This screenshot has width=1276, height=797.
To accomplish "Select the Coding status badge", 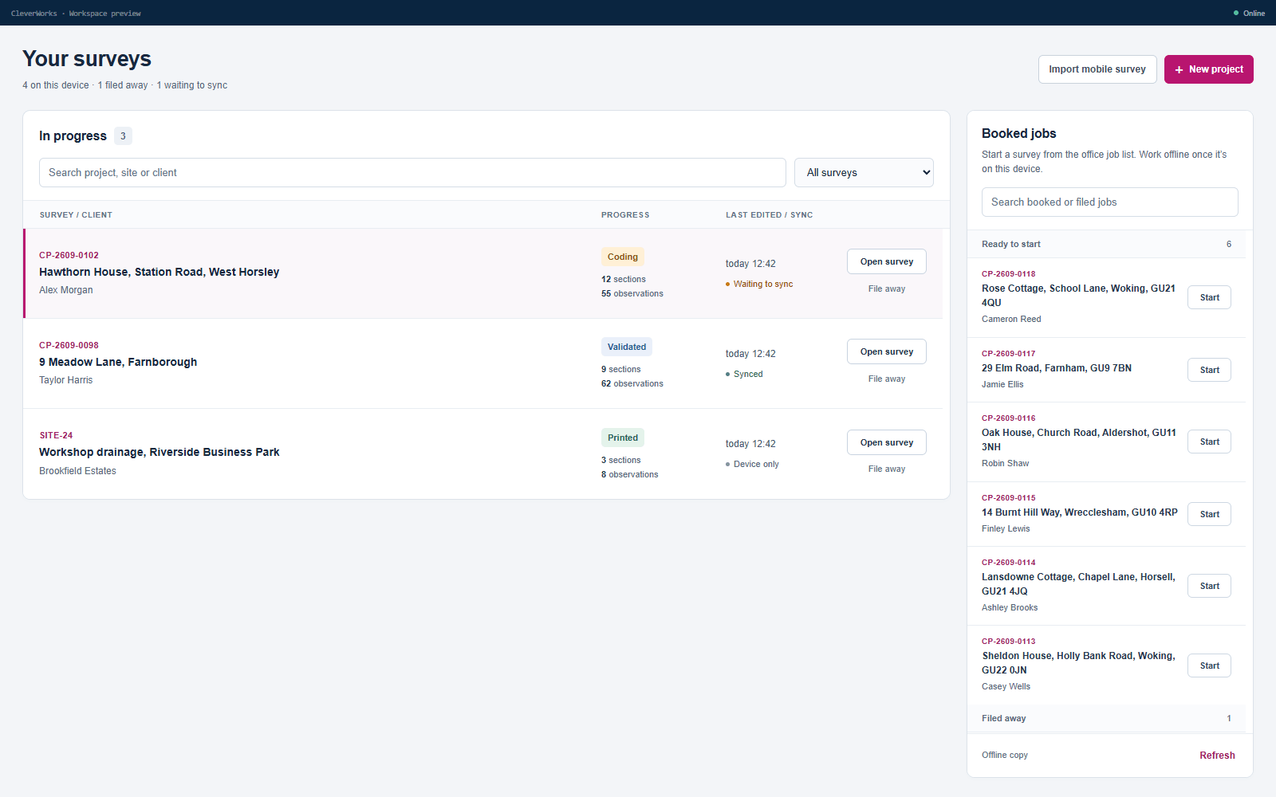I will click(622, 257).
